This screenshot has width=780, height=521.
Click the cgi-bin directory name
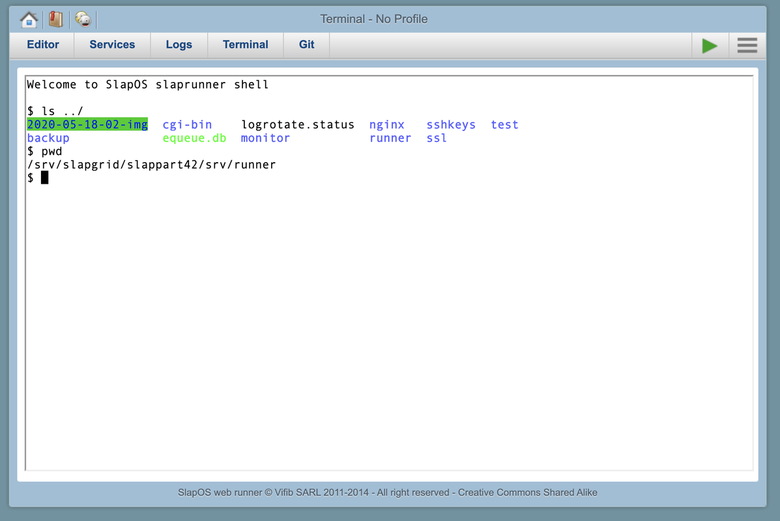pyautogui.click(x=187, y=124)
